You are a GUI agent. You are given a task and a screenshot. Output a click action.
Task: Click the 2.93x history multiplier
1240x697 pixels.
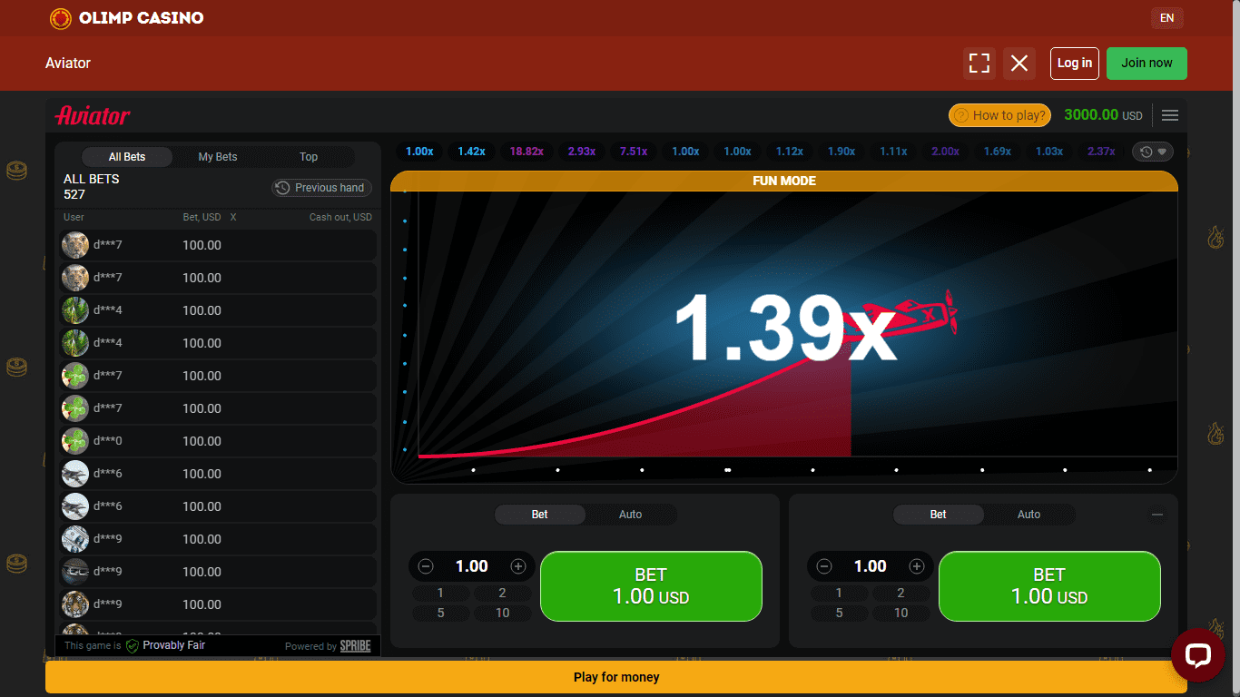pos(582,152)
